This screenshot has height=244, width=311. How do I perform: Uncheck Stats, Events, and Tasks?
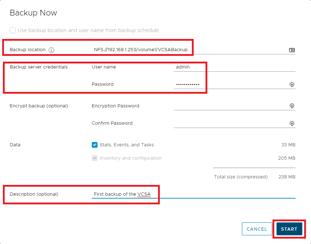(x=95, y=145)
